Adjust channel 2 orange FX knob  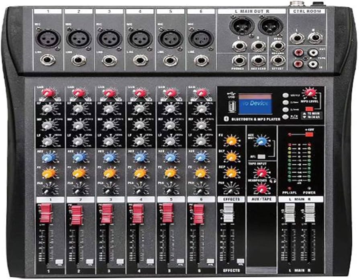click(x=78, y=174)
